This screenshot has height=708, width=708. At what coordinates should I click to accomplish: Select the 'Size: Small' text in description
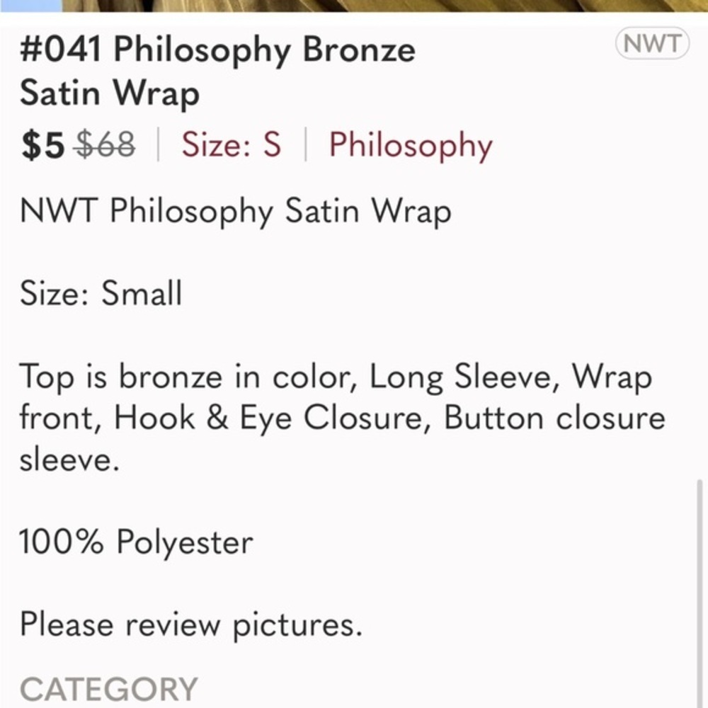(101, 293)
